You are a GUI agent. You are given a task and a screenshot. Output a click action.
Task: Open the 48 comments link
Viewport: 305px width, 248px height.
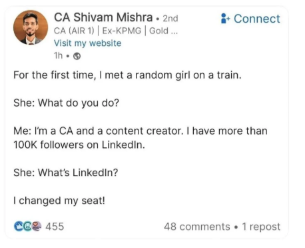coord(197,227)
